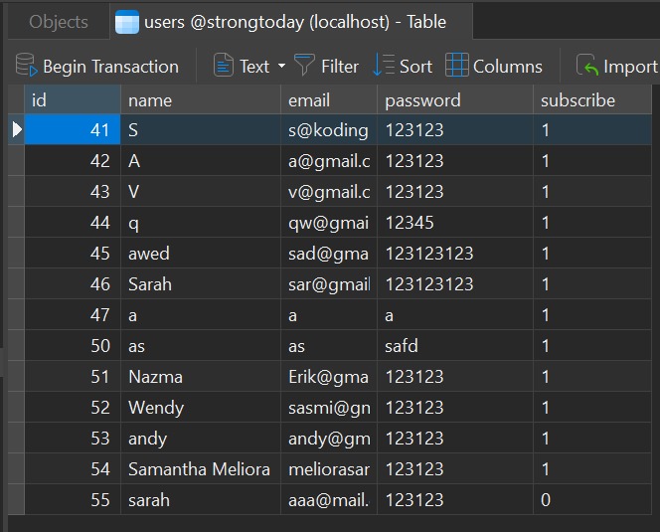Select name cell 'sarah' in row 55
660x532 pixels.
pos(201,500)
